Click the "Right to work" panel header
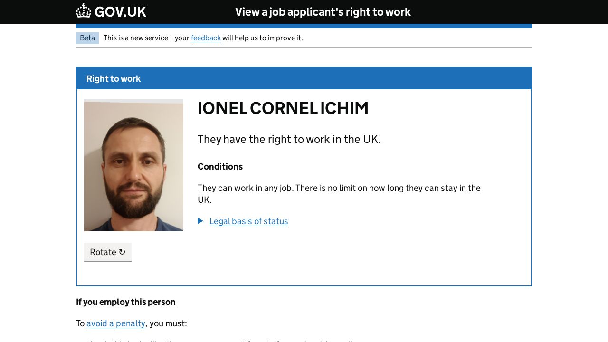608x342 pixels. point(114,79)
